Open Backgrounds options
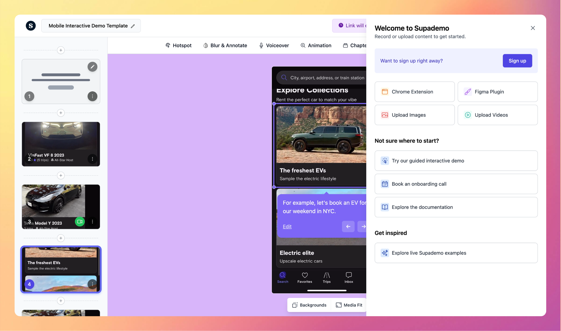Viewport: 561px width, 331px height. (309, 305)
